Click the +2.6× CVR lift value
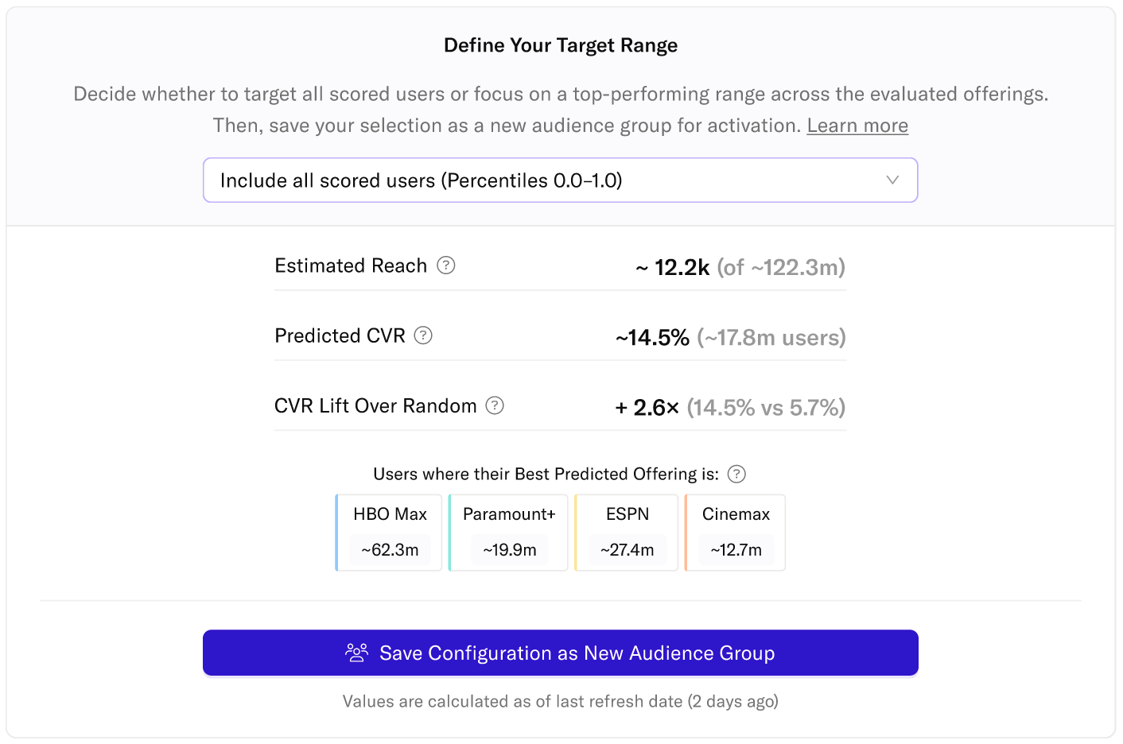Viewport: 1123px width, 744px height. click(647, 408)
